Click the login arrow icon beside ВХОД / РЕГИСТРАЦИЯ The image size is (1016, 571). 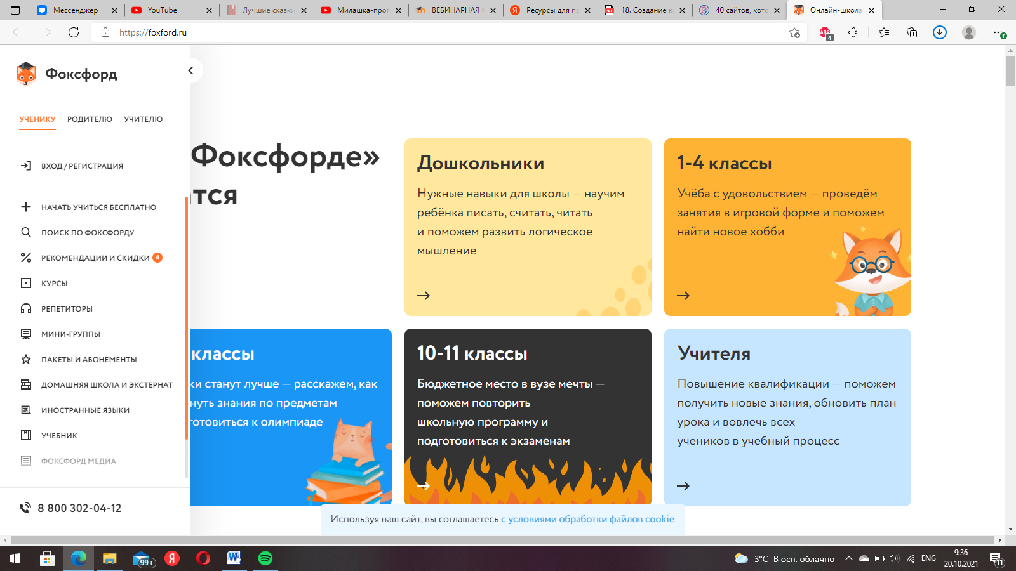[x=26, y=166]
